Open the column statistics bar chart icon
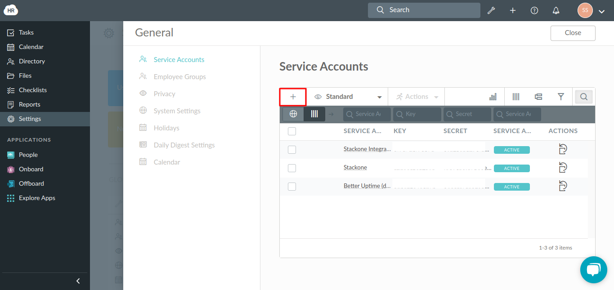Viewport: 614px width, 290px height. pyautogui.click(x=493, y=96)
